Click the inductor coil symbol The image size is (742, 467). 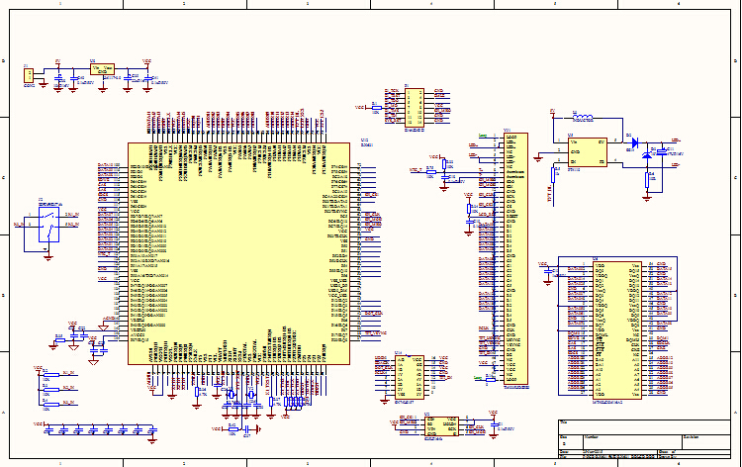tap(584, 118)
